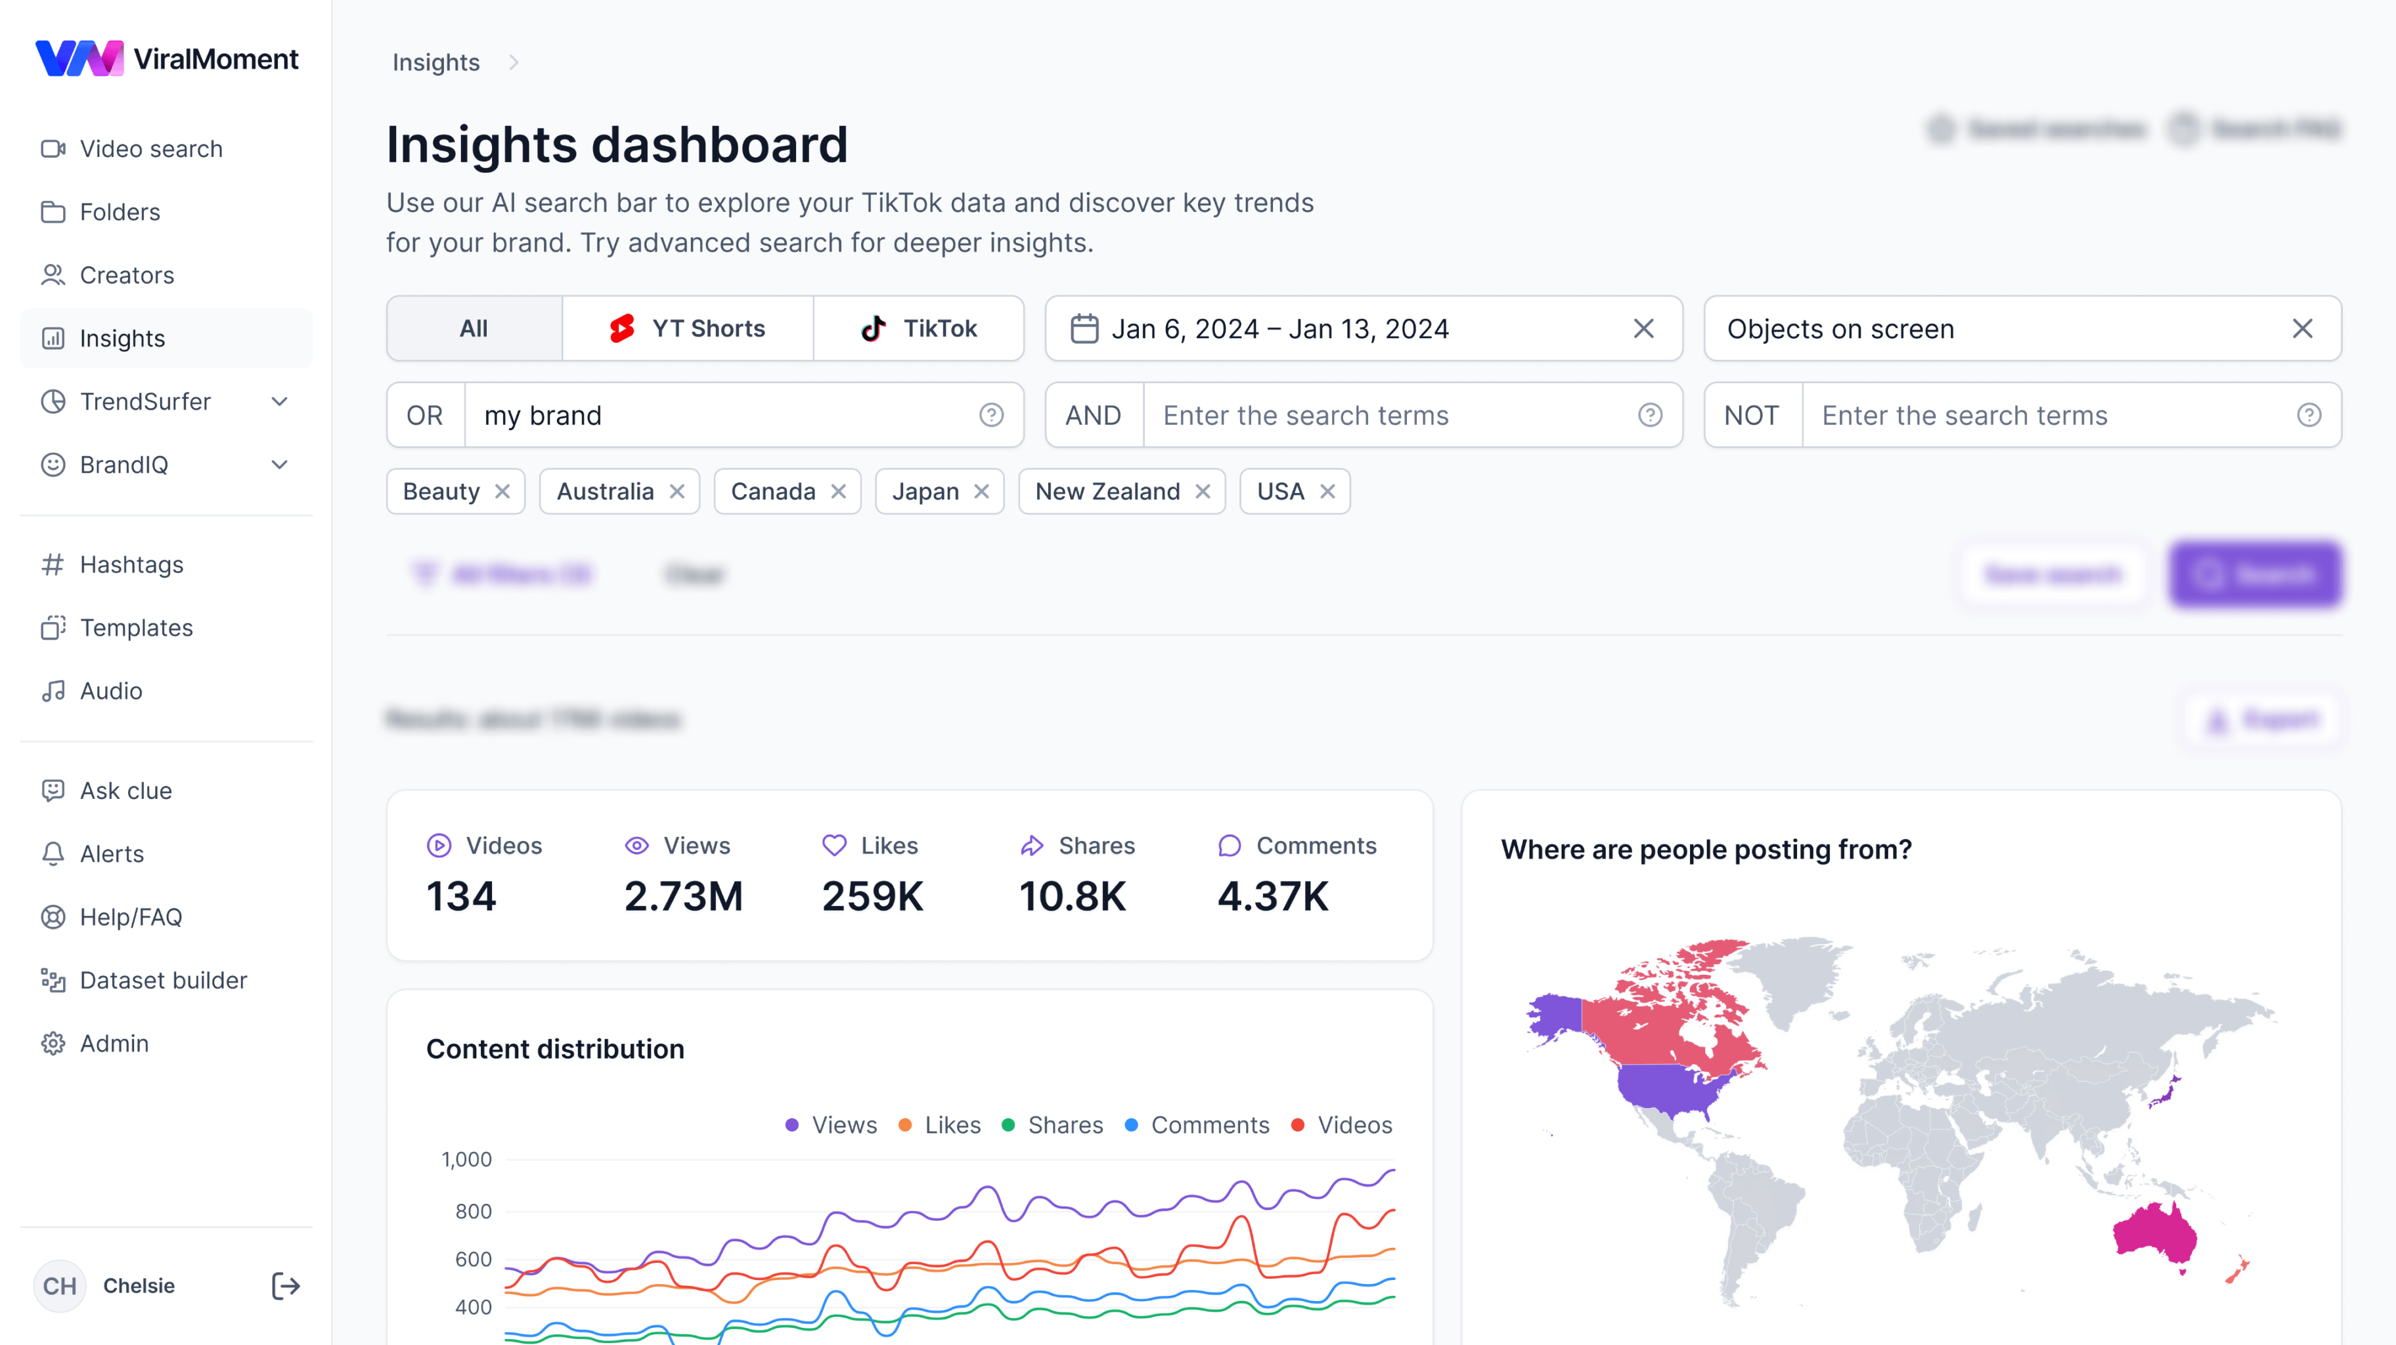Select the All platforms tab
The image size is (2396, 1345).
474,328
